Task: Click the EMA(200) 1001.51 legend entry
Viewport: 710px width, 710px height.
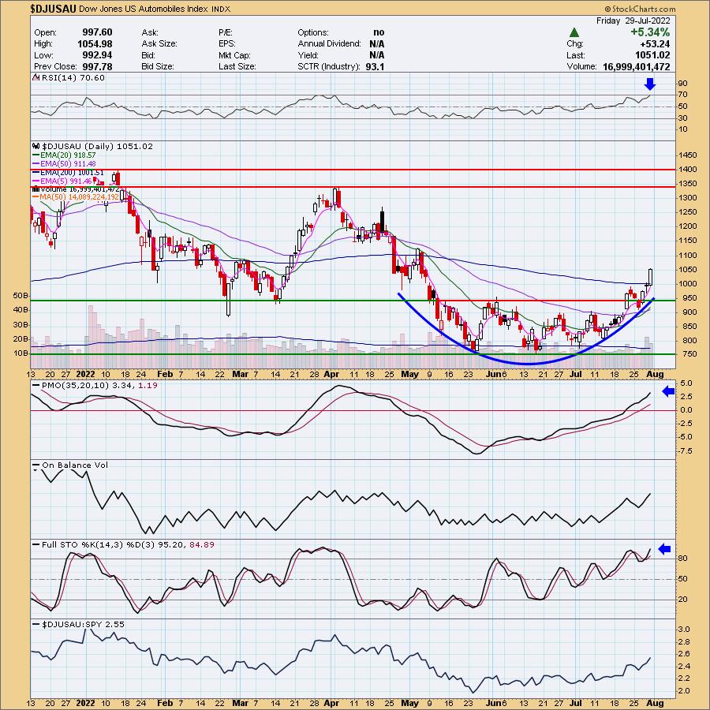Action: (68, 173)
